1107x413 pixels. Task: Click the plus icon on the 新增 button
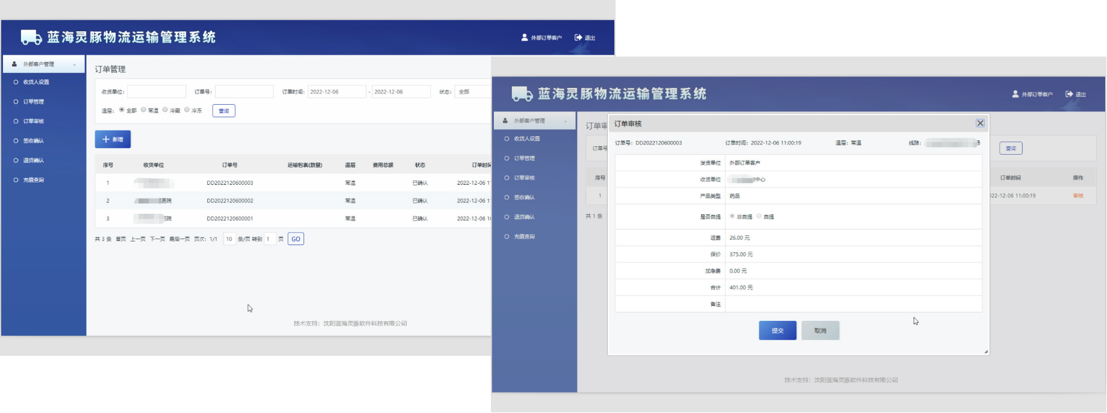(106, 139)
